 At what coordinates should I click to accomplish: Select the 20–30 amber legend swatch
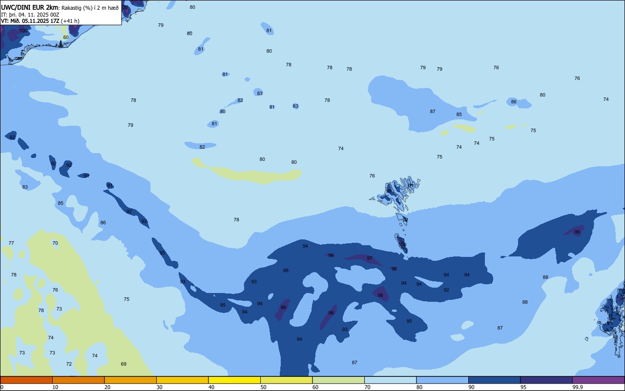(130, 380)
